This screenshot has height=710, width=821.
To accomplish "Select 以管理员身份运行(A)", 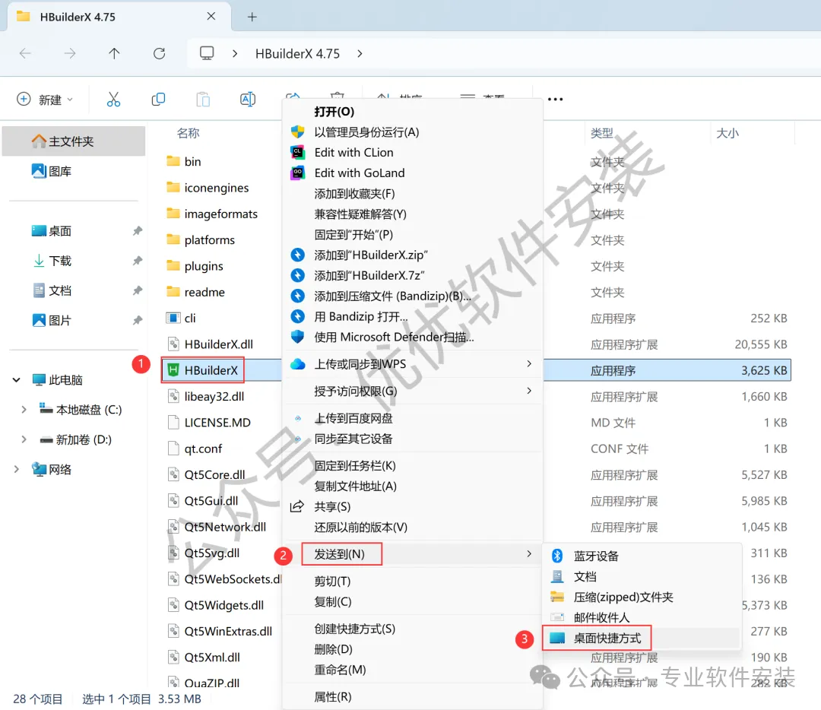I will (366, 132).
